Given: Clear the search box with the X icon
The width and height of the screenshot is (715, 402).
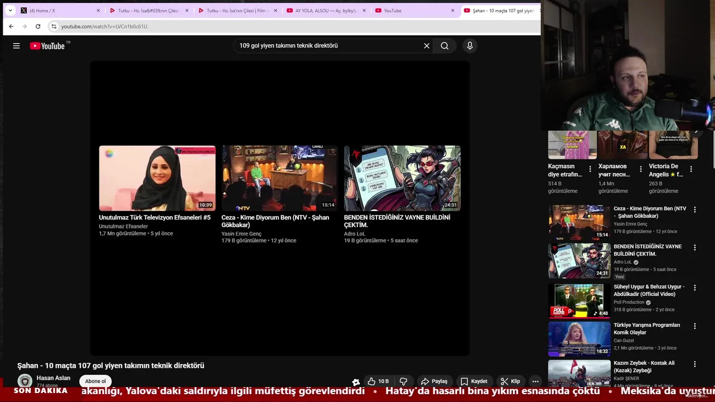Looking at the screenshot, I should 427,46.
